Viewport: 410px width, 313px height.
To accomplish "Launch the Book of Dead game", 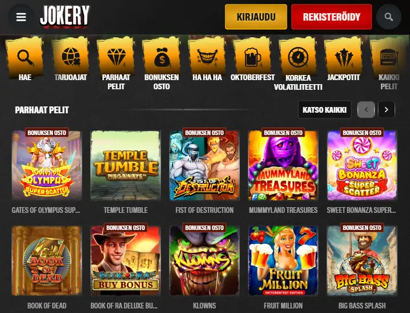I will pos(47,261).
